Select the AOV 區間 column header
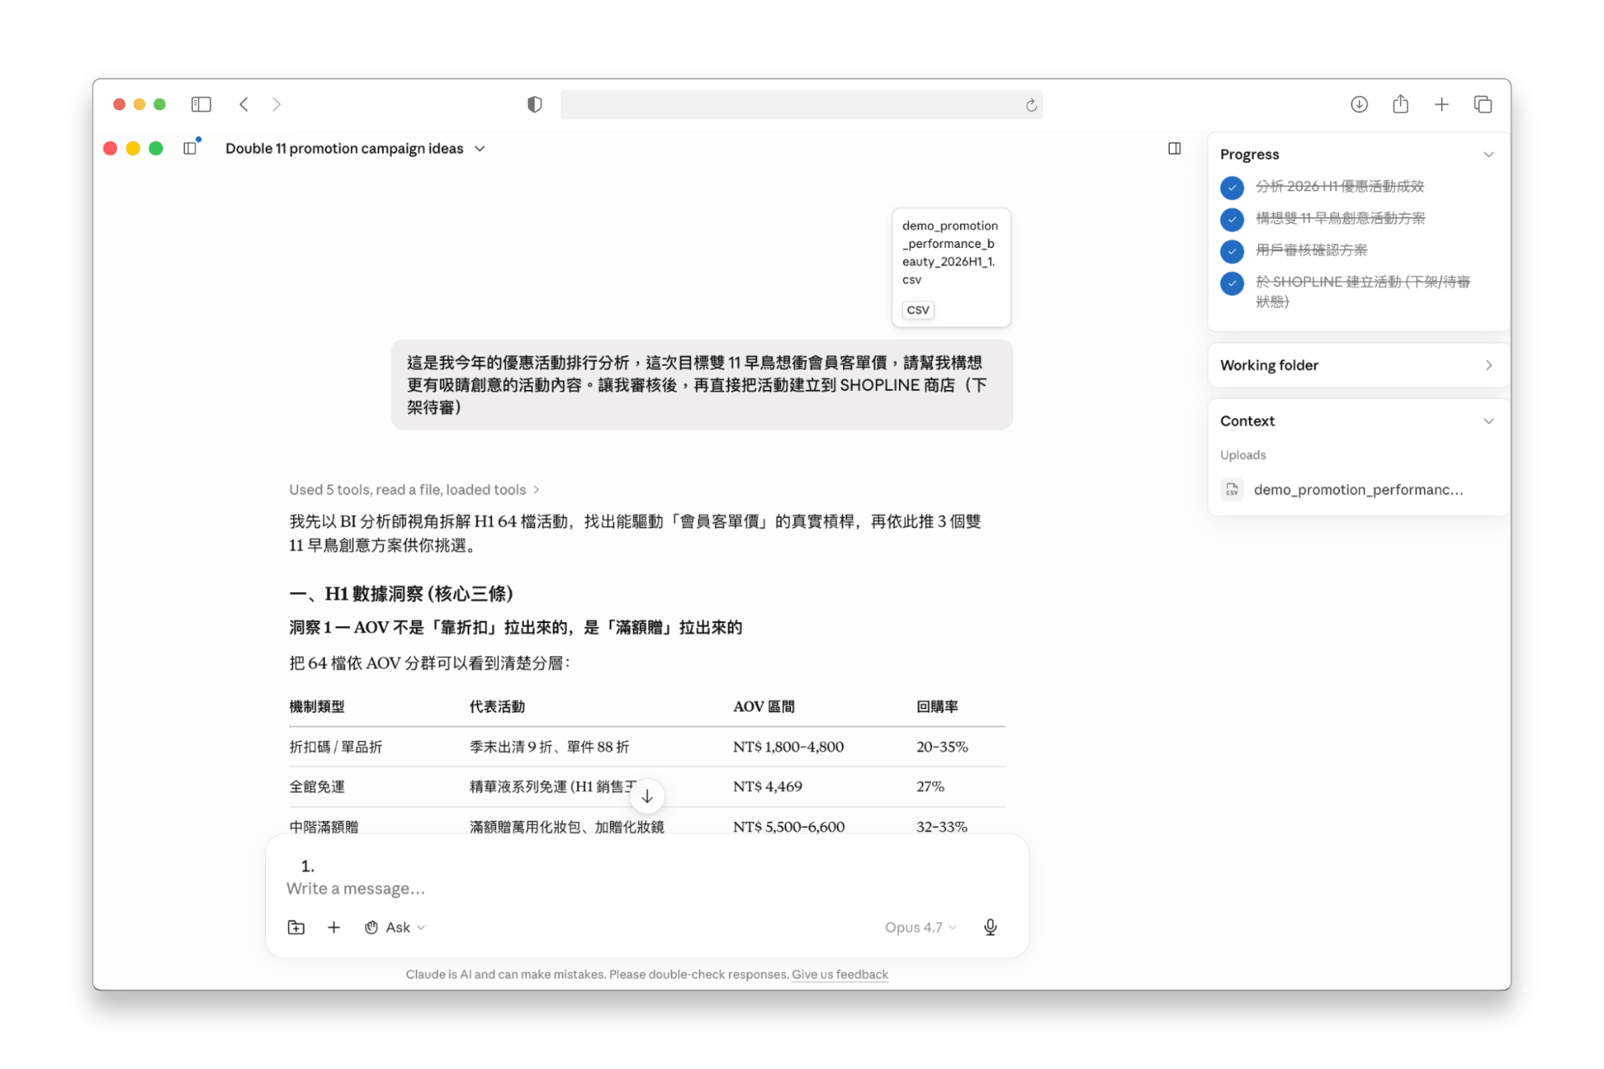This screenshot has height=1069, width=1604. tap(764, 707)
